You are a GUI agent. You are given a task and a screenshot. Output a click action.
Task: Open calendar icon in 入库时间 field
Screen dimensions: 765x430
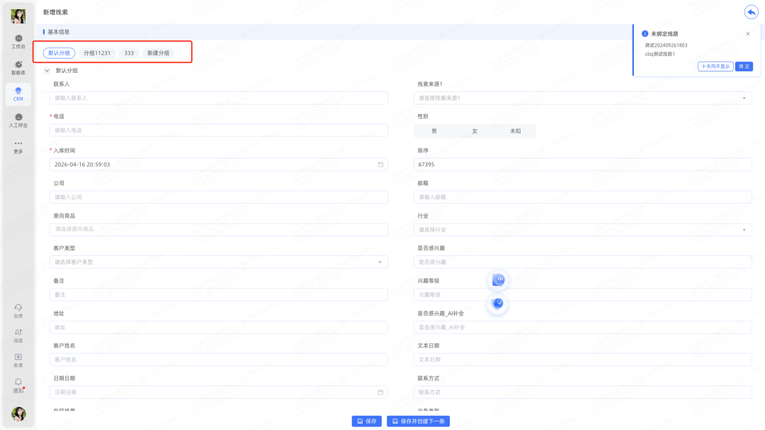click(x=380, y=165)
